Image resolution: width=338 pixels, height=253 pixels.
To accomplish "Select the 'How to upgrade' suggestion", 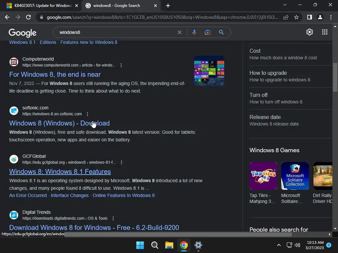I will click(x=291, y=76).
